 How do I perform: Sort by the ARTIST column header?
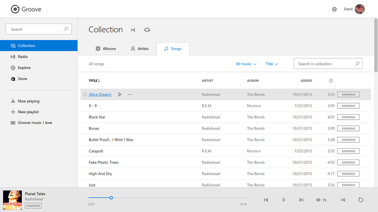[207, 81]
